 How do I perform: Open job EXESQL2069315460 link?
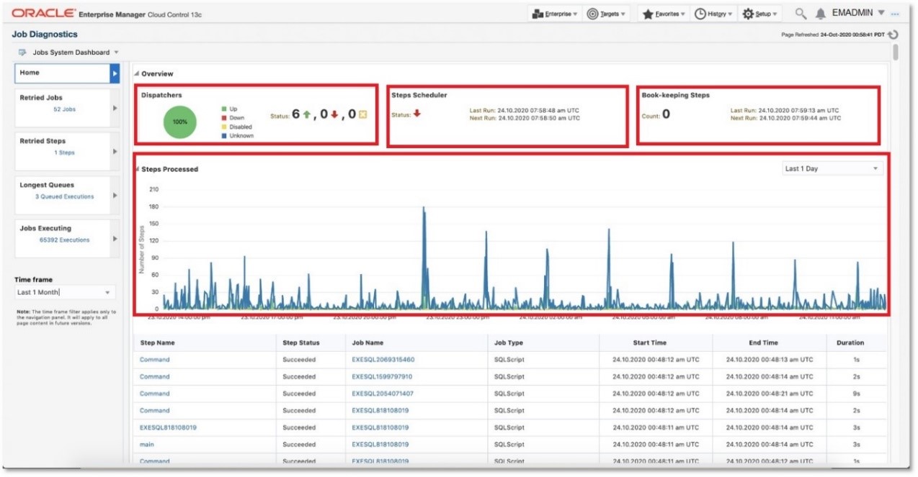point(383,360)
